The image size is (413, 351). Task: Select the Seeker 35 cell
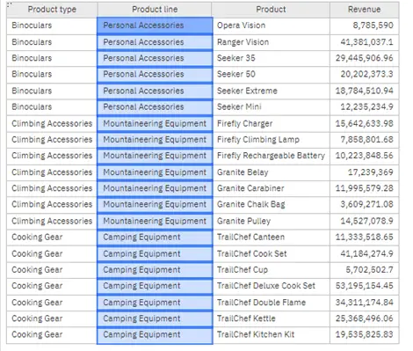[x=271, y=58]
